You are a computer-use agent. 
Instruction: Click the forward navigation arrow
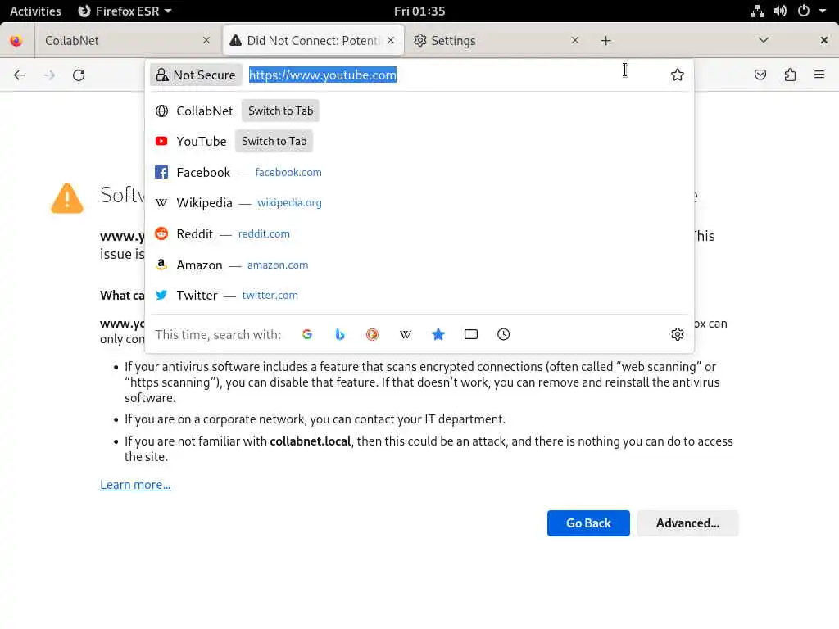point(50,75)
